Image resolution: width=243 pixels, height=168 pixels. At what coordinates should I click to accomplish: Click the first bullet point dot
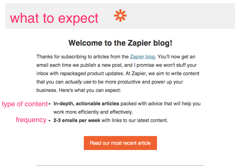pyautogui.click(x=50, y=104)
